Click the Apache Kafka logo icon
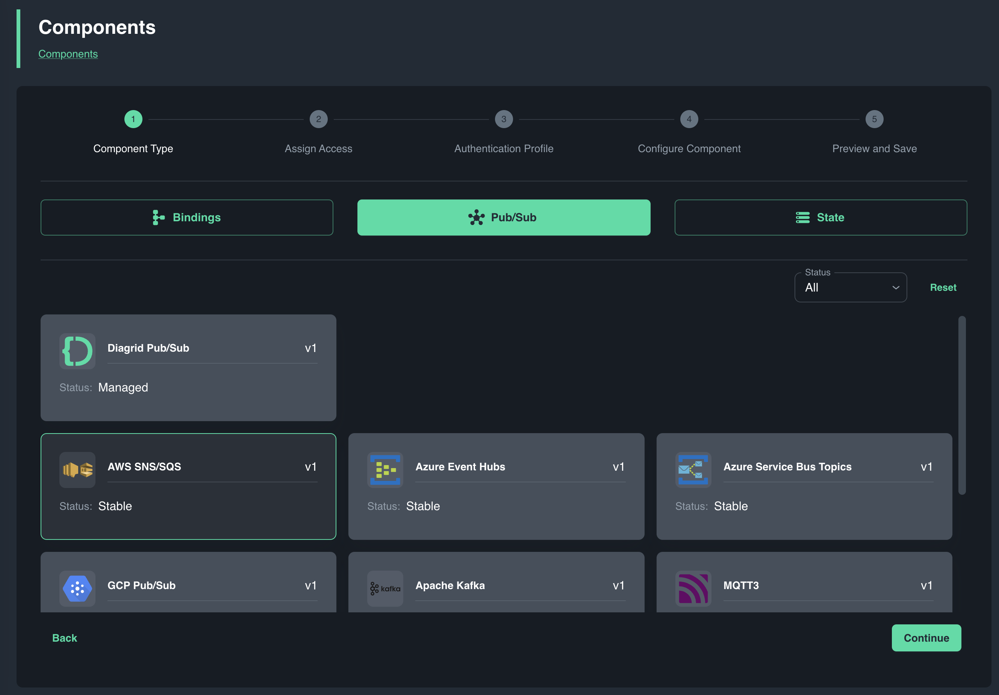The width and height of the screenshot is (999, 695). (x=385, y=588)
